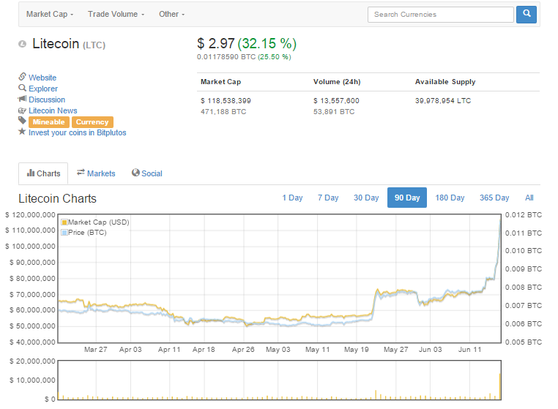Toggle the Price (BTC) legend swatch
558x409 pixels.
(x=64, y=233)
